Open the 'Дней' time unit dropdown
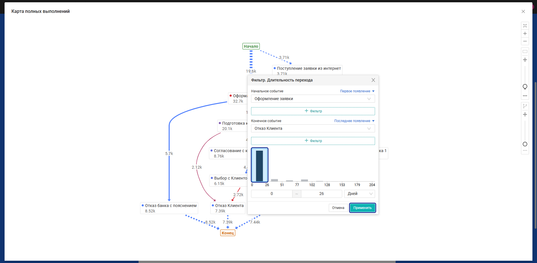 (x=360, y=194)
